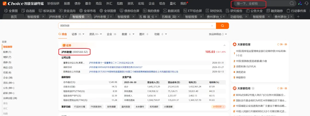
Task: Open 财经快讯 toolbar shortcut
Action: pos(214,11)
